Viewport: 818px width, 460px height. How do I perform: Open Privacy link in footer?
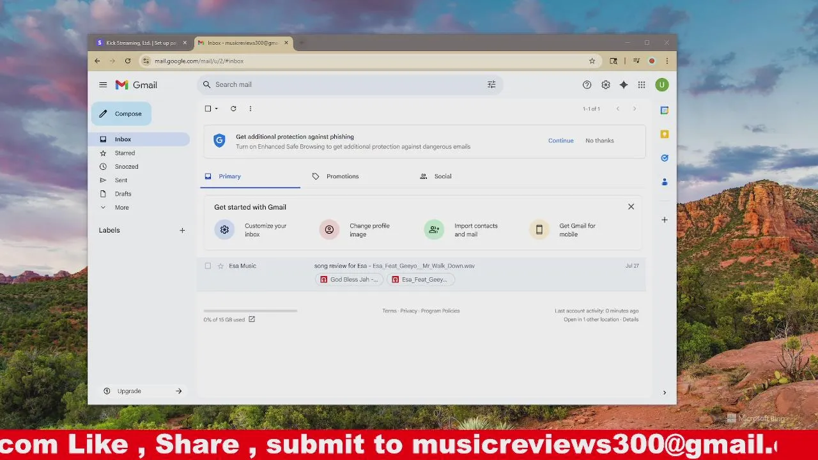pyautogui.click(x=408, y=311)
